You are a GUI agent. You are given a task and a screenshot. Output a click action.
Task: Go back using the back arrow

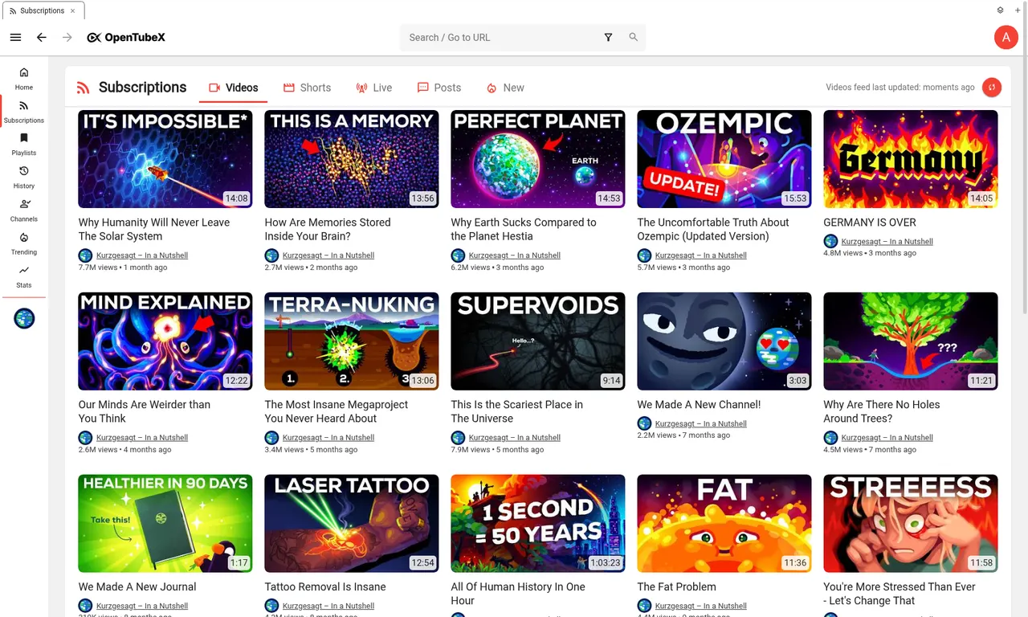coord(42,37)
